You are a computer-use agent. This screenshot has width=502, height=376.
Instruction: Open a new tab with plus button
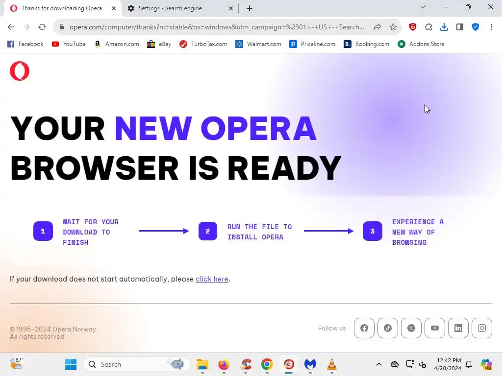pos(250,9)
